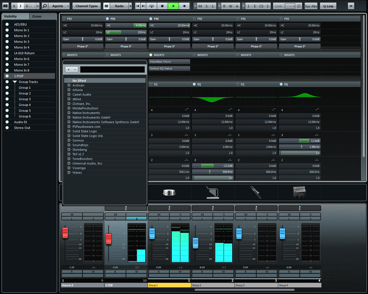Click the Stop transport button
Viewport: 368px width, 294px height.
tap(162, 6)
